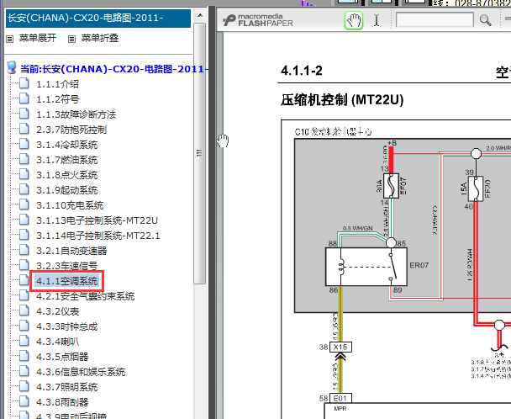This screenshot has height=419, width=511.
Task: Select the FlashPaper hand pan tool
Action: pyautogui.click(x=354, y=20)
